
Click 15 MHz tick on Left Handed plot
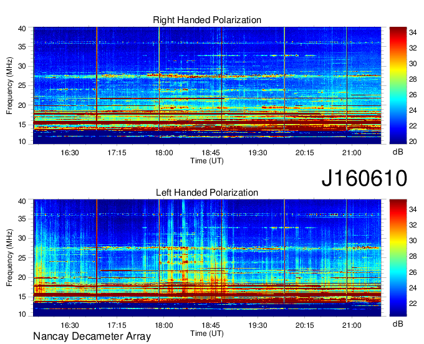point(22,297)
